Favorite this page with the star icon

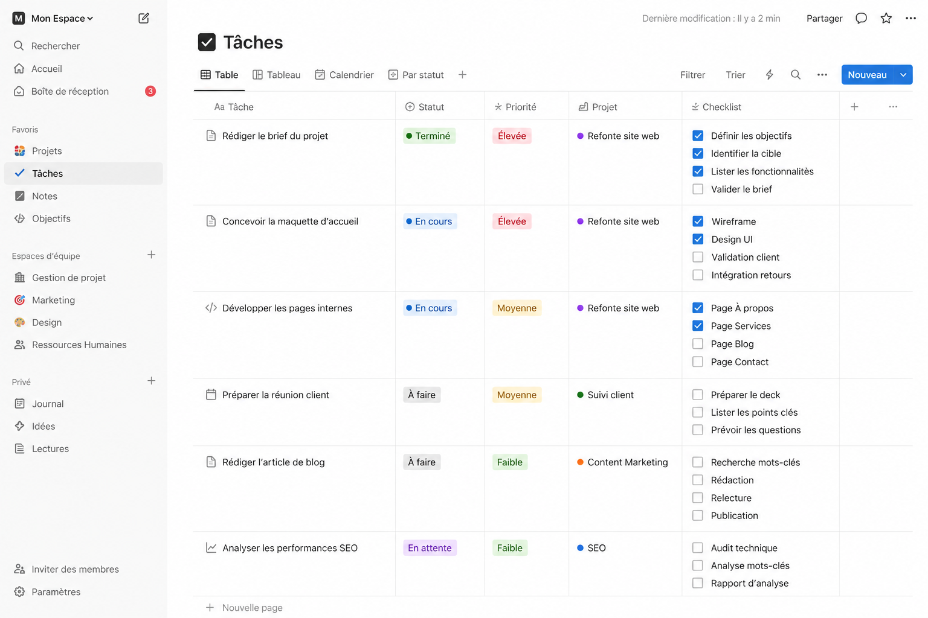pyautogui.click(x=886, y=18)
